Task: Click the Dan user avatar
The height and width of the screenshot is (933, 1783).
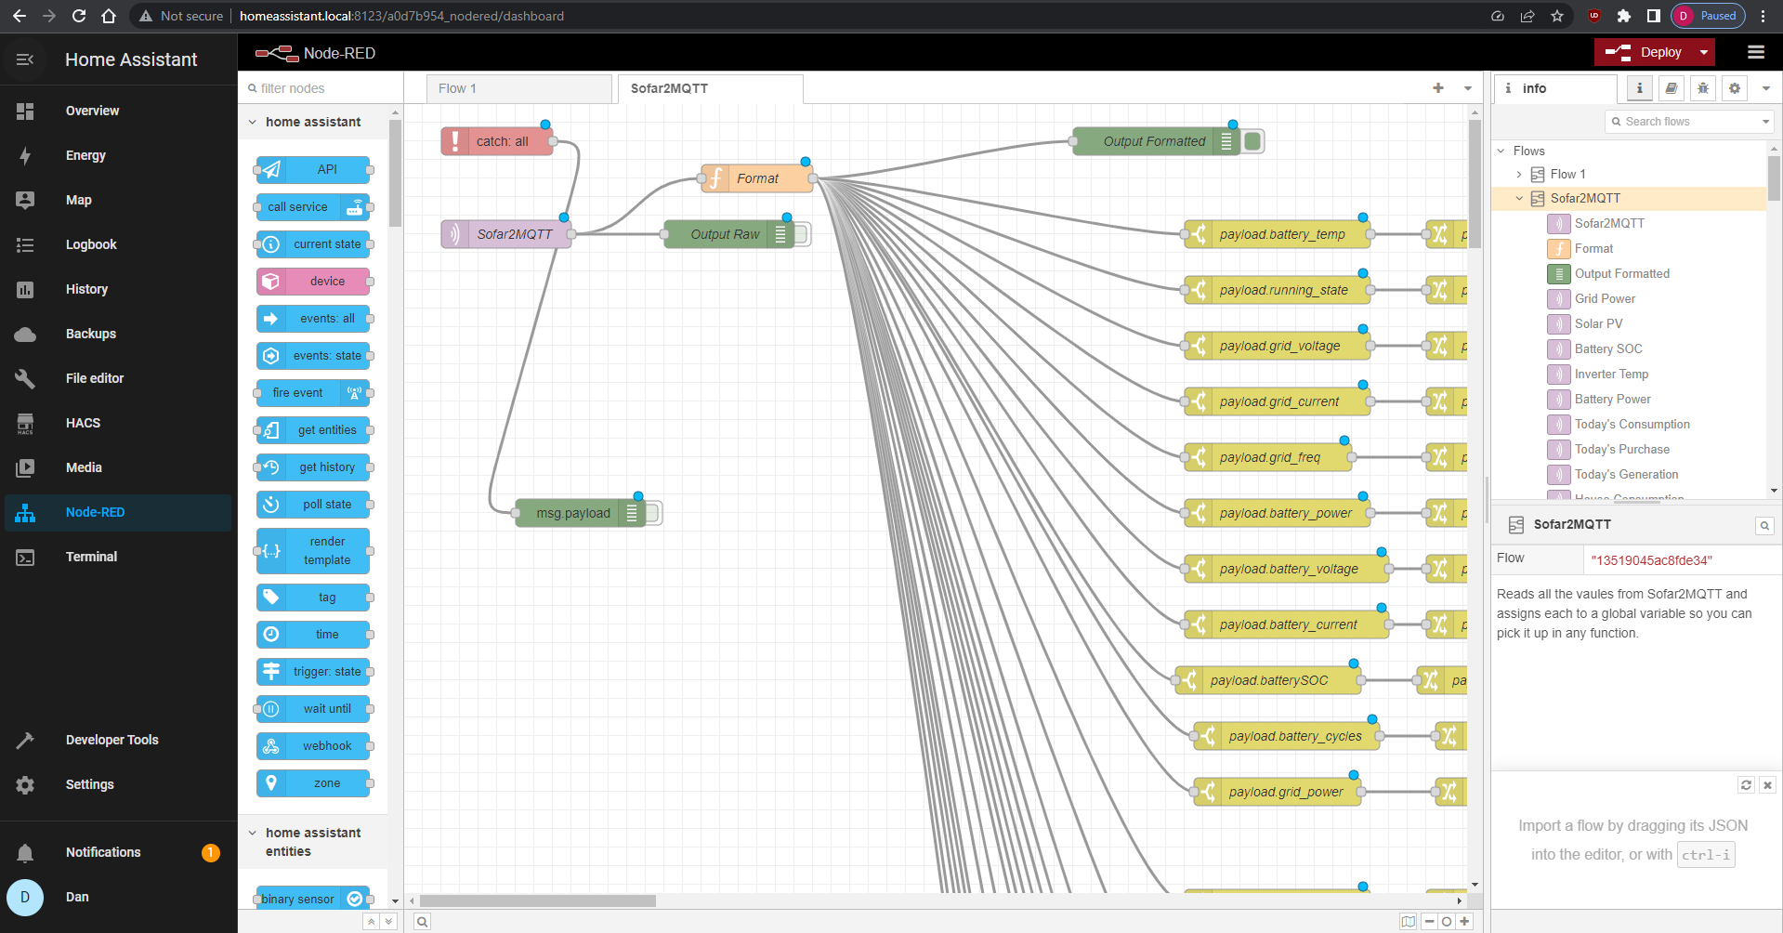Action: coord(25,897)
